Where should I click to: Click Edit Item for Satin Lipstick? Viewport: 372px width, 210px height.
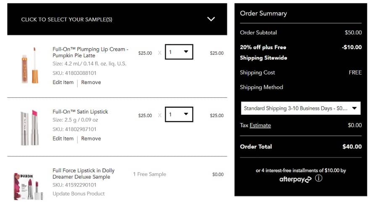click(x=63, y=139)
